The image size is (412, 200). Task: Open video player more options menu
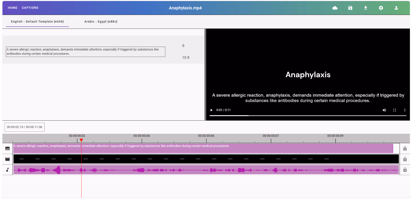click(x=405, y=110)
